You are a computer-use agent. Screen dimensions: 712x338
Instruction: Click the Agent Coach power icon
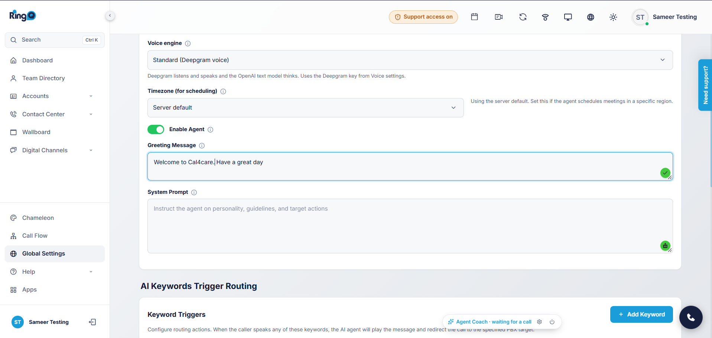tap(552, 322)
